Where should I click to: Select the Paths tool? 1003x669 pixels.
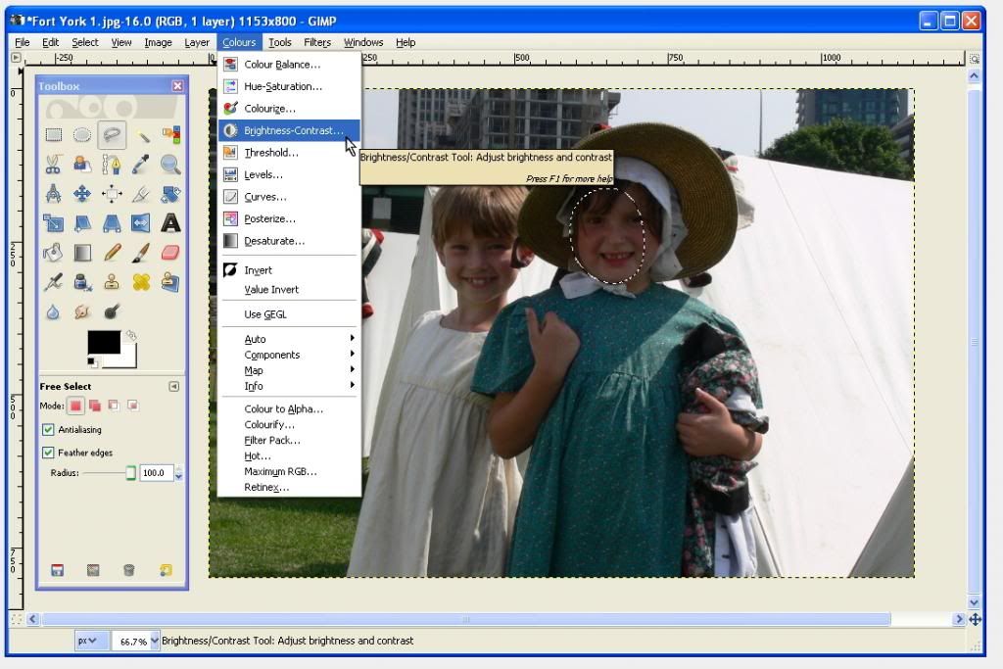[x=112, y=165]
